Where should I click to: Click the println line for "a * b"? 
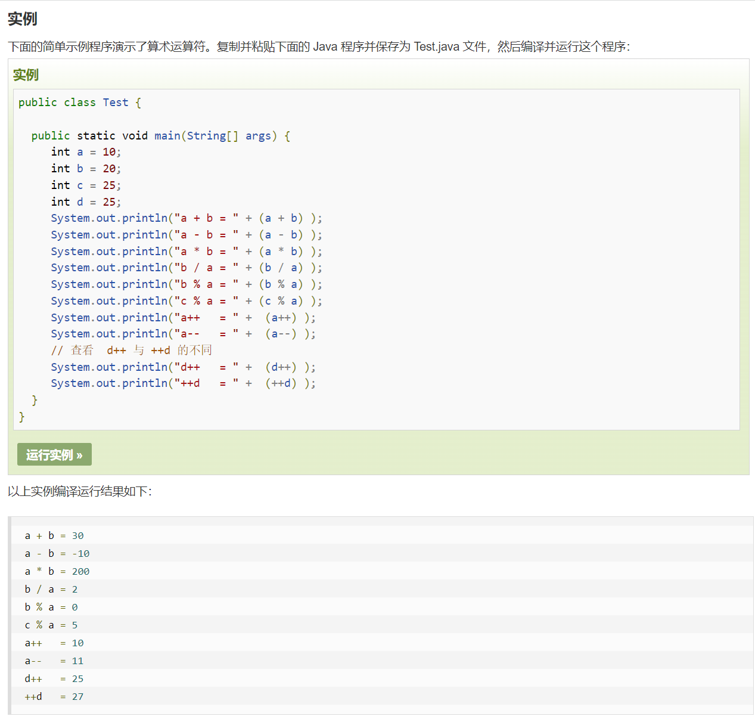(x=186, y=252)
